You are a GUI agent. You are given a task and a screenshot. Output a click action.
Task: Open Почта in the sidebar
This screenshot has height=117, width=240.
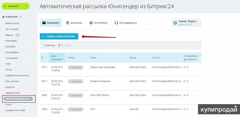click(x=8, y=70)
